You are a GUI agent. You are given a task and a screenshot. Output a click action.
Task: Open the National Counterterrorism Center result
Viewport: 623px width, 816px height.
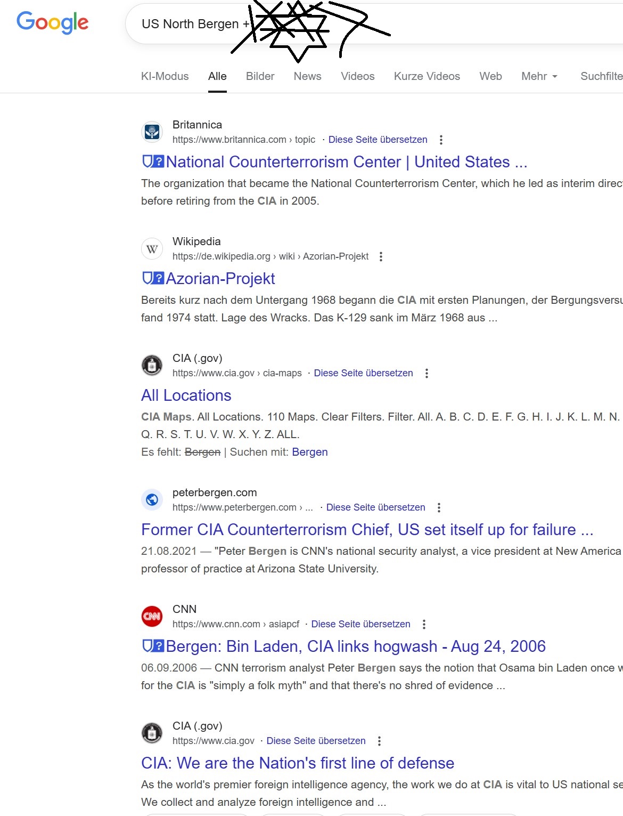pos(346,162)
